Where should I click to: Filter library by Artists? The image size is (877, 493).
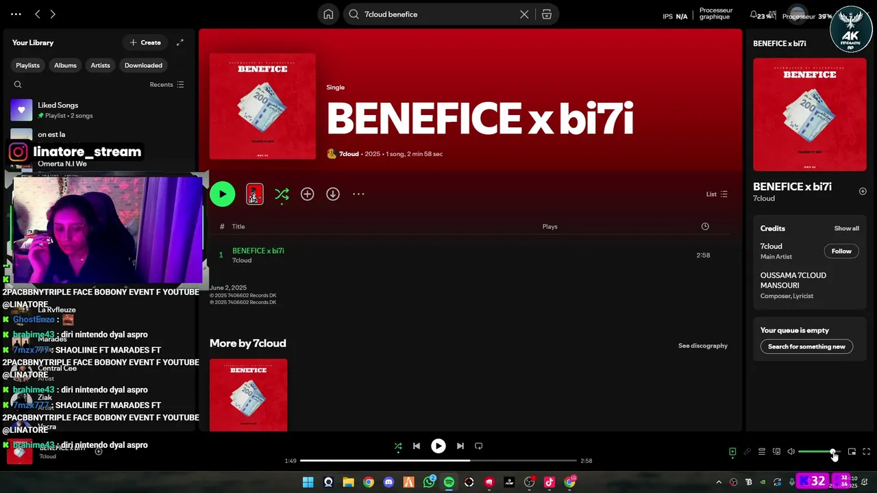(100, 65)
